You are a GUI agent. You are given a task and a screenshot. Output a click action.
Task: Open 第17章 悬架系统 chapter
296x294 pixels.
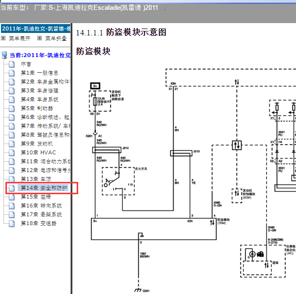click(41, 215)
